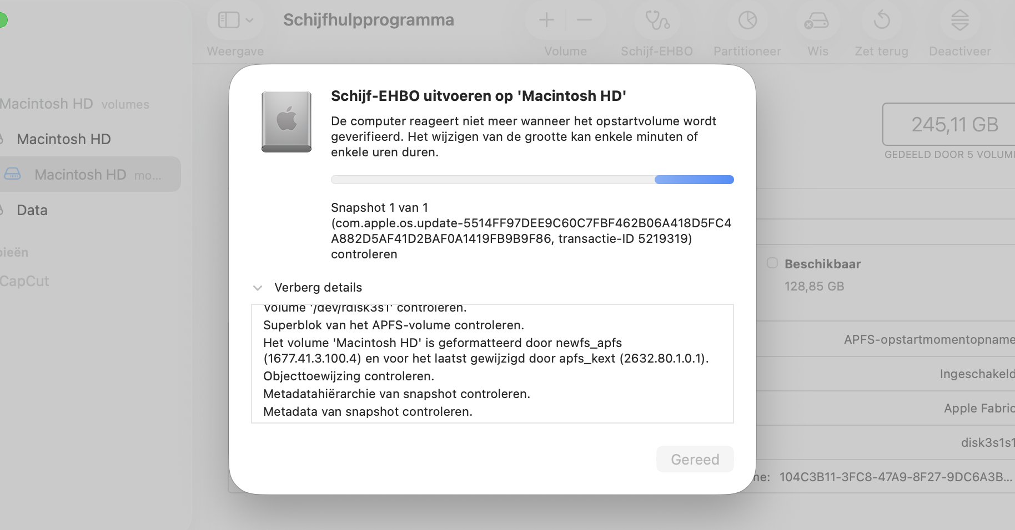Toggle the Beschikbaar checkbox
Screen dimensions: 1015x530
click(772, 264)
